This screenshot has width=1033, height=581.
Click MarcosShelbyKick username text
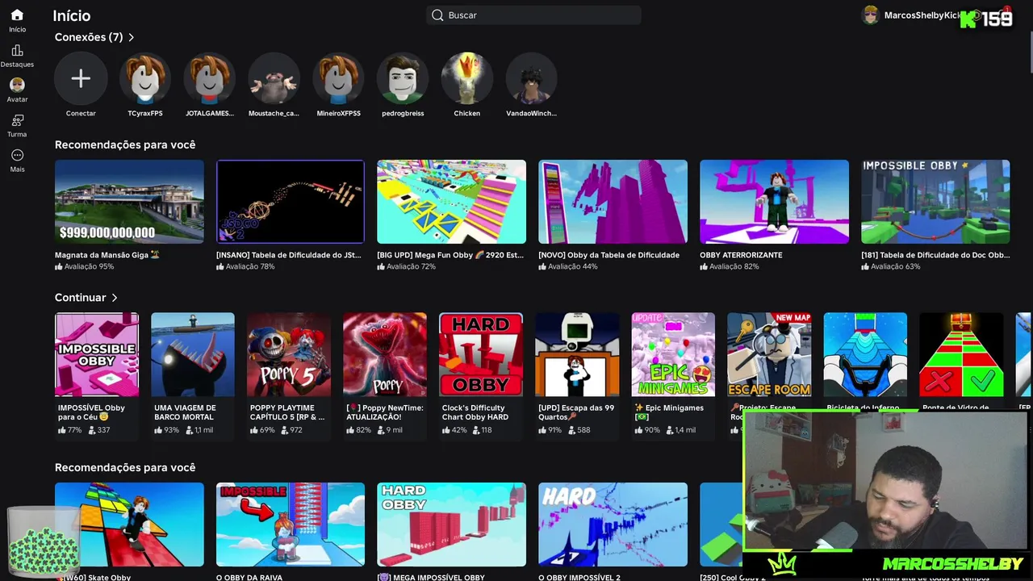coord(922,15)
